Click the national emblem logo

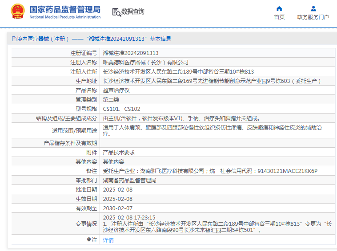(18, 12)
